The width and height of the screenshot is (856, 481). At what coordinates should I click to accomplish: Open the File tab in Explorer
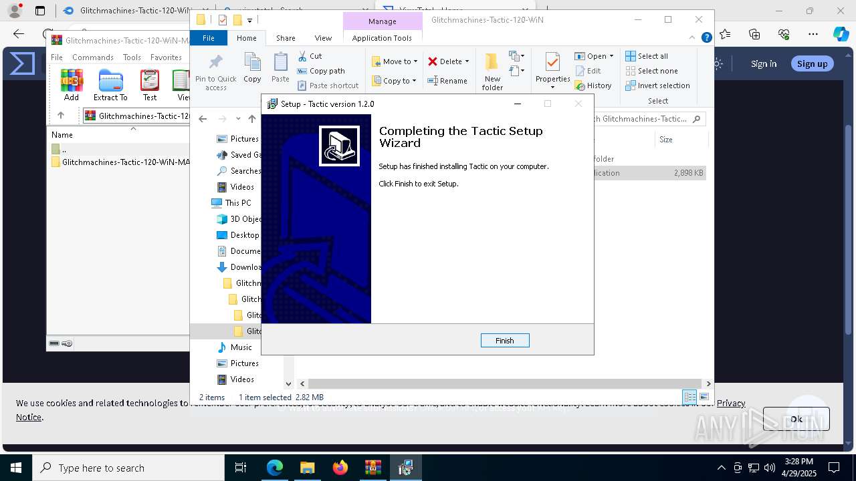(209, 38)
